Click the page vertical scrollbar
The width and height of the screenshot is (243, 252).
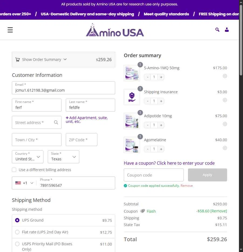[241, 40]
